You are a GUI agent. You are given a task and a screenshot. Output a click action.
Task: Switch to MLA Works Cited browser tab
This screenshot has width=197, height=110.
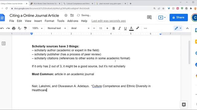45,4
